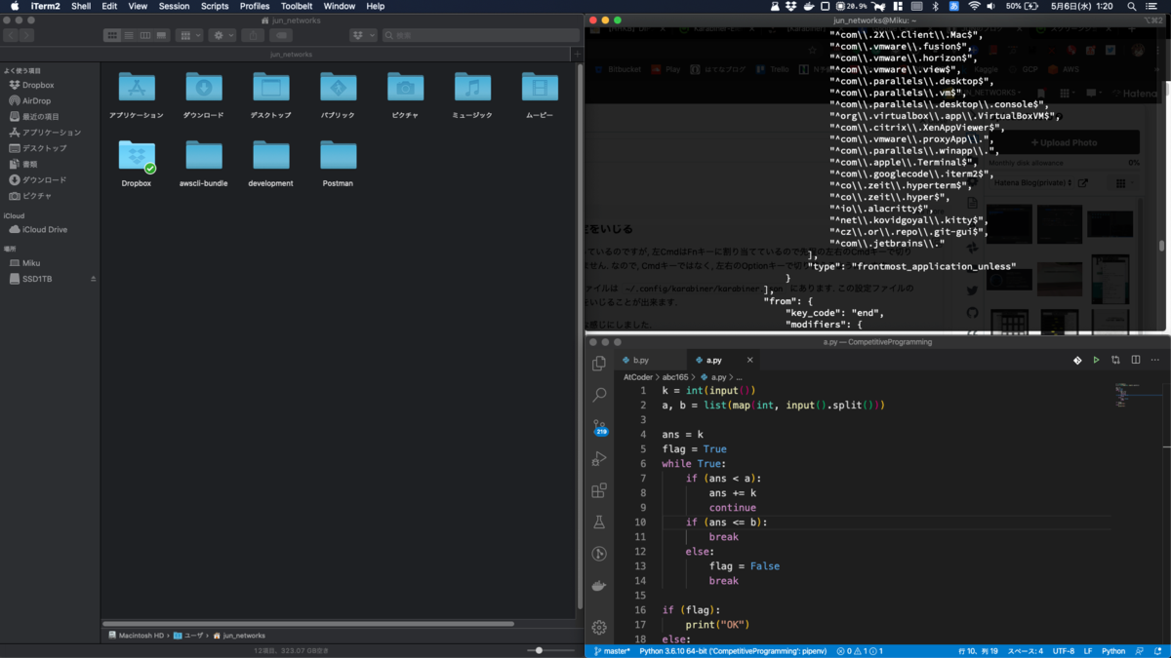This screenshot has width=1171, height=658.
Task: Select the Miku location in Finder sidebar
Action: tap(31, 263)
